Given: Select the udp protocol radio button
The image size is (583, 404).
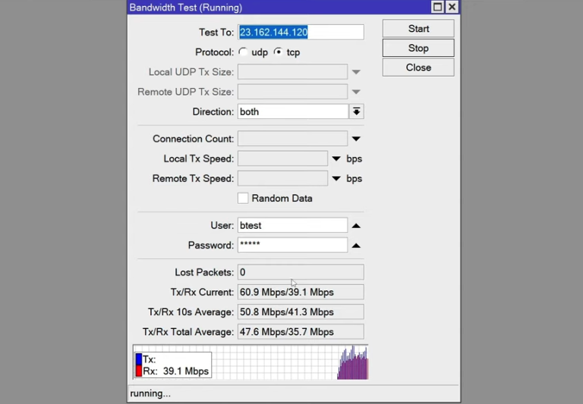Looking at the screenshot, I should point(243,52).
